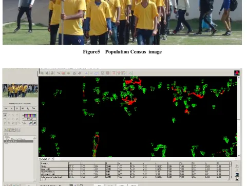Select the Color Threshold Menu list entry
The height and width of the screenshot is (186, 247).
pos(16,139)
